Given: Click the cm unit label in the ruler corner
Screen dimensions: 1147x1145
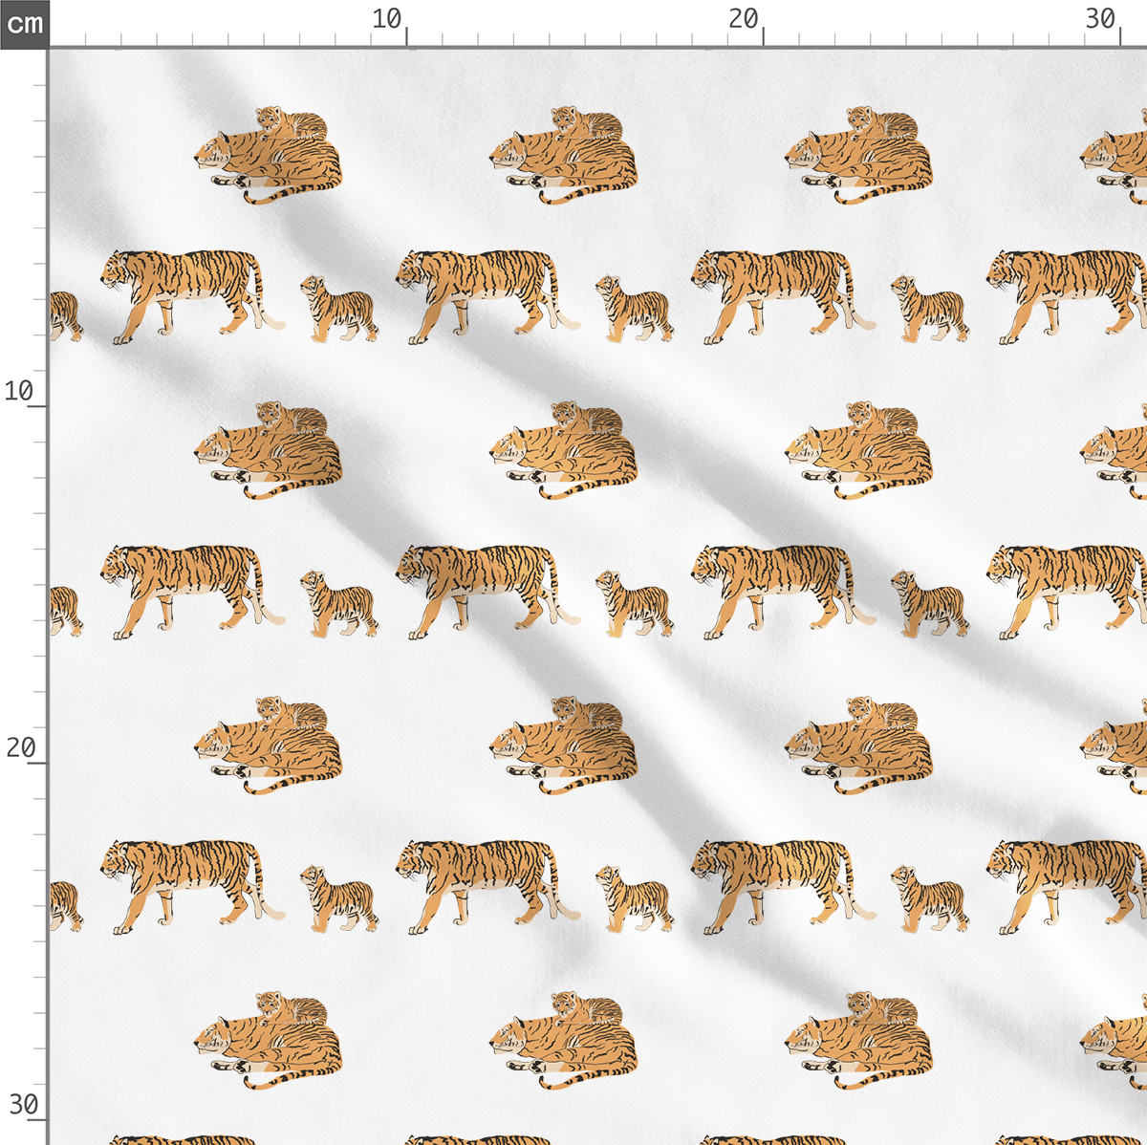Looking at the screenshot, I should (x=24, y=23).
